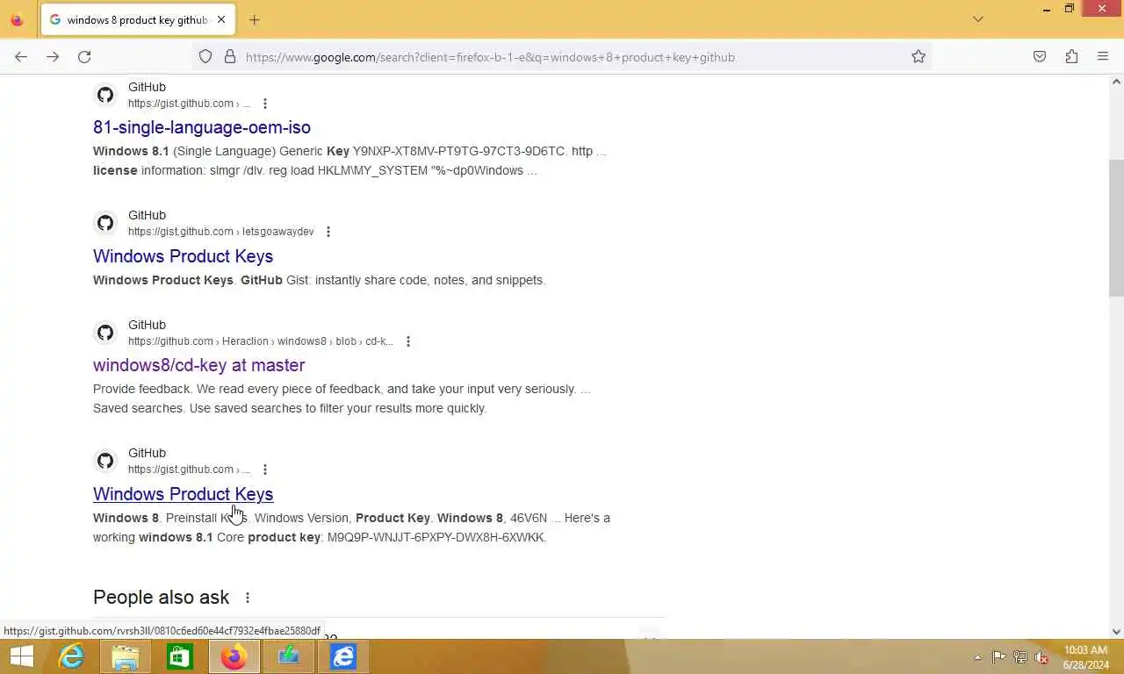This screenshot has height=674, width=1124.
Task: More options for Heraclion windows8 result
Action: [x=407, y=341]
